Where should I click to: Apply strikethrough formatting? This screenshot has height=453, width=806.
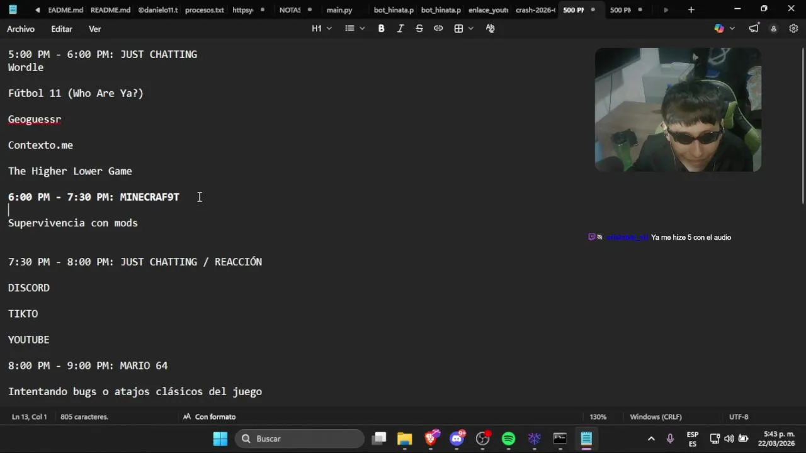coord(419,28)
